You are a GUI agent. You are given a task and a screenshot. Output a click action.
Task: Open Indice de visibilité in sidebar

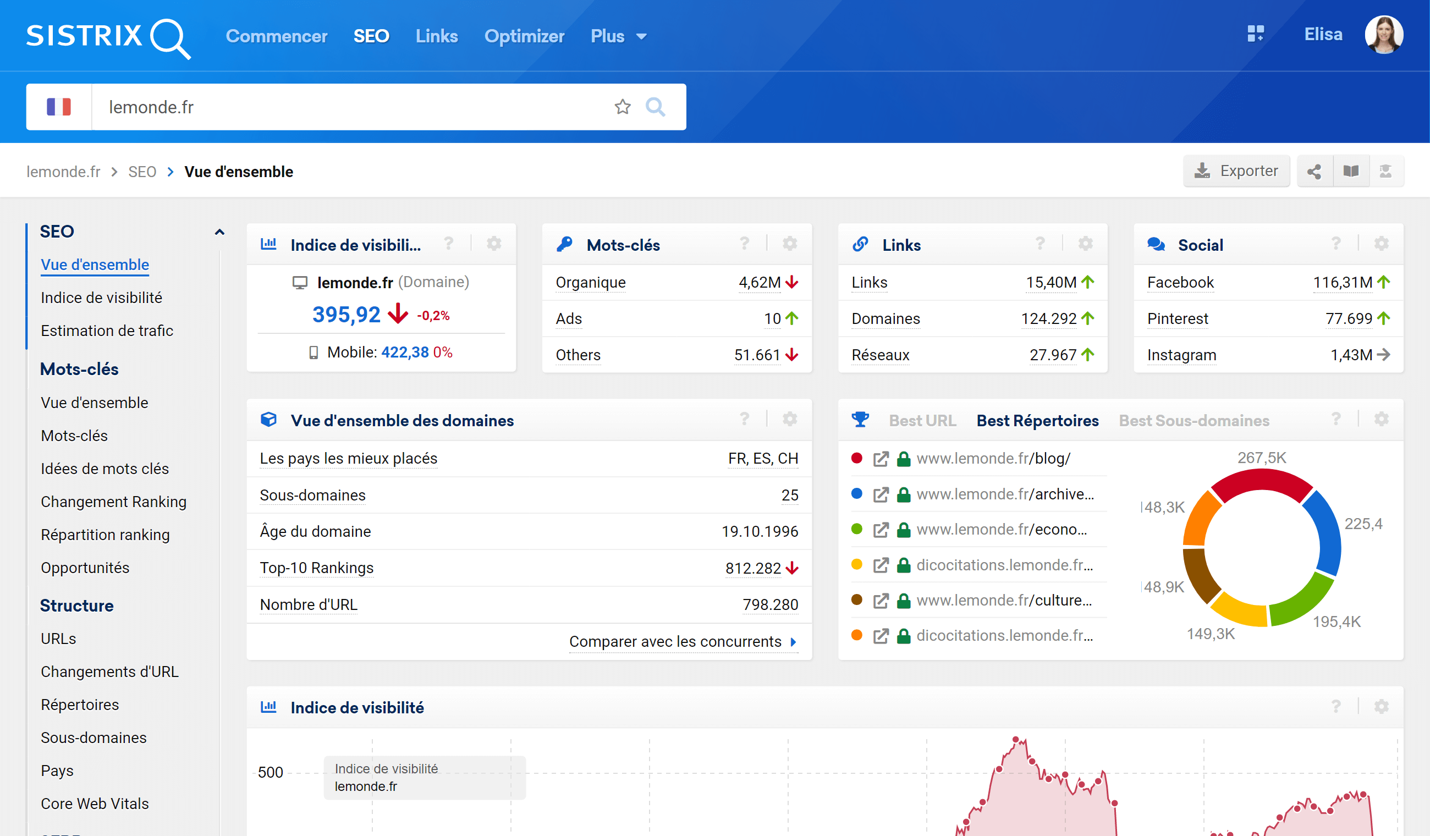coord(101,298)
